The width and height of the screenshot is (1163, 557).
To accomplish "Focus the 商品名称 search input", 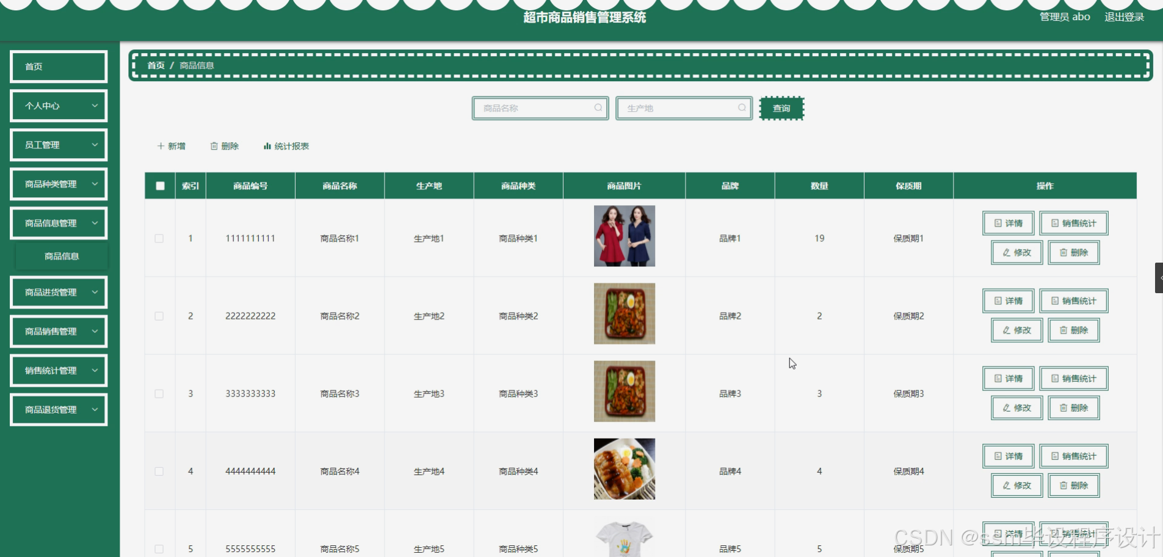I will [x=540, y=108].
